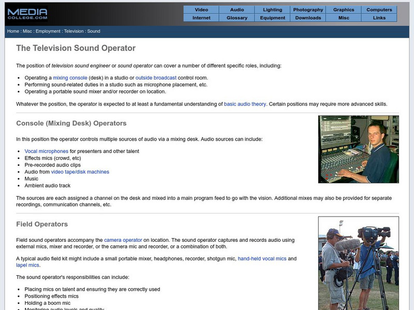The width and height of the screenshot is (414, 310).
Task: Open the Equipment nav tab
Action: click(273, 18)
